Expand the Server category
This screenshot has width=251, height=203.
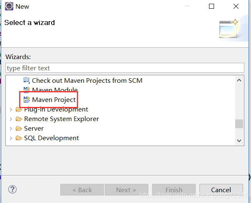click(x=11, y=129)
